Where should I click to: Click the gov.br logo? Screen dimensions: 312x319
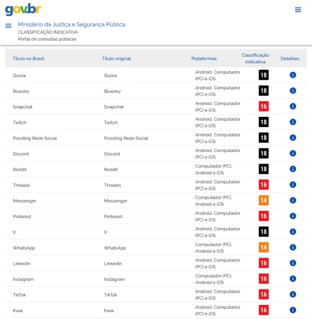[23, 9]
